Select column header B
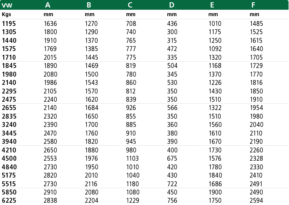Viewport: 289px width, 205px height. [89, 5]
